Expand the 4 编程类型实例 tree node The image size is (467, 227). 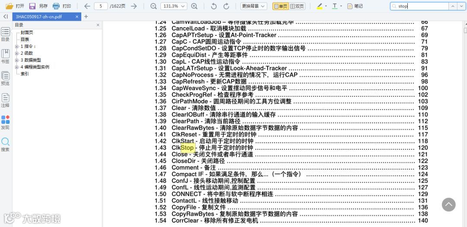pyautogui.click(x=17, y=67)
